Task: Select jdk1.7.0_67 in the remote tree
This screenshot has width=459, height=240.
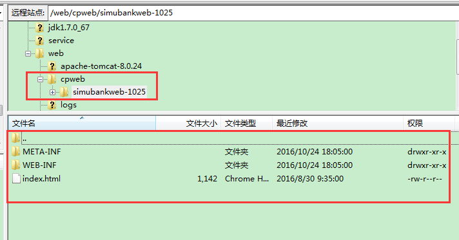Action: pyautogui.click(x=69, y=28)
